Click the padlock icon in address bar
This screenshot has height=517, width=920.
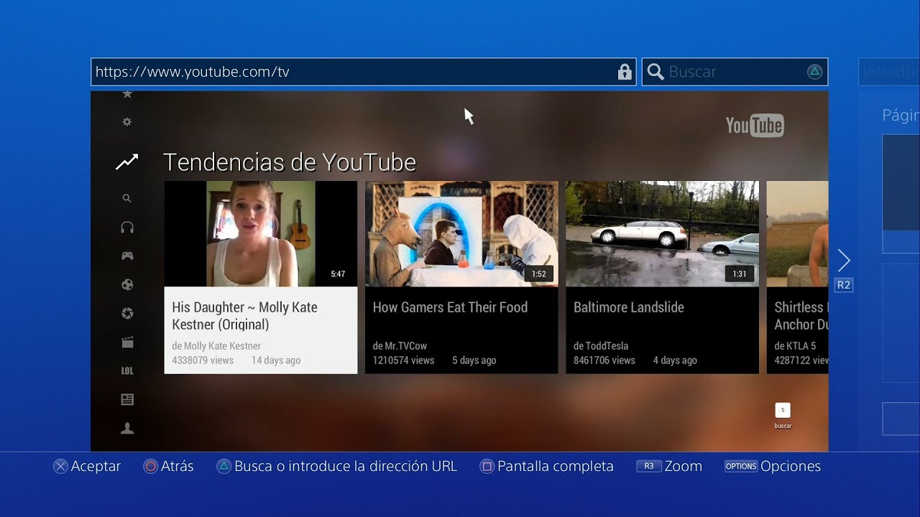625,72
